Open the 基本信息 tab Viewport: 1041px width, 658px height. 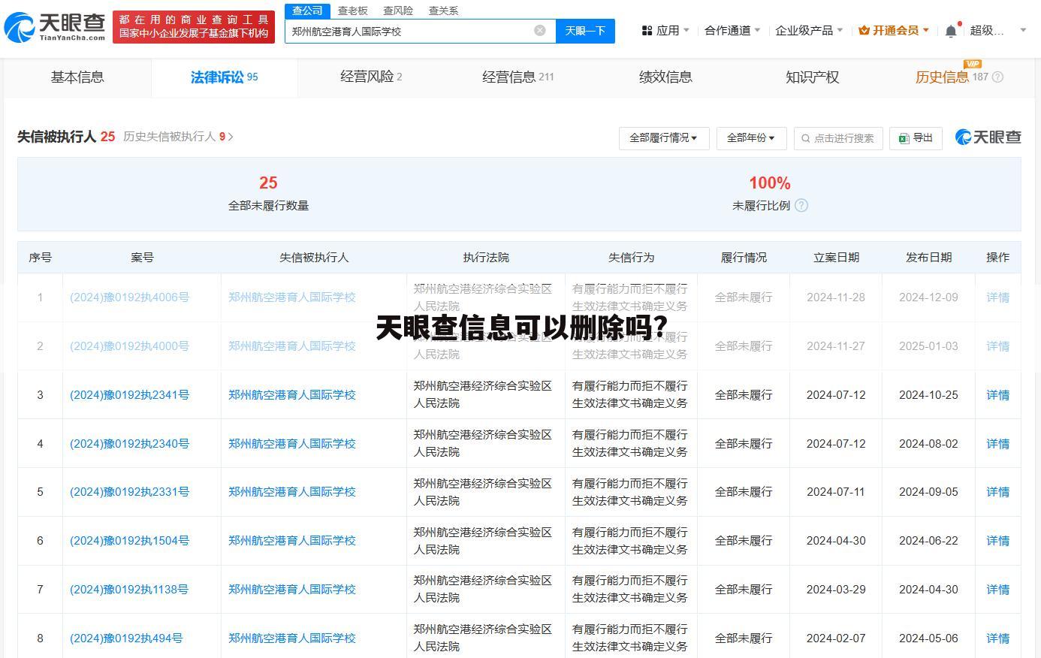[x=77, y=77]
